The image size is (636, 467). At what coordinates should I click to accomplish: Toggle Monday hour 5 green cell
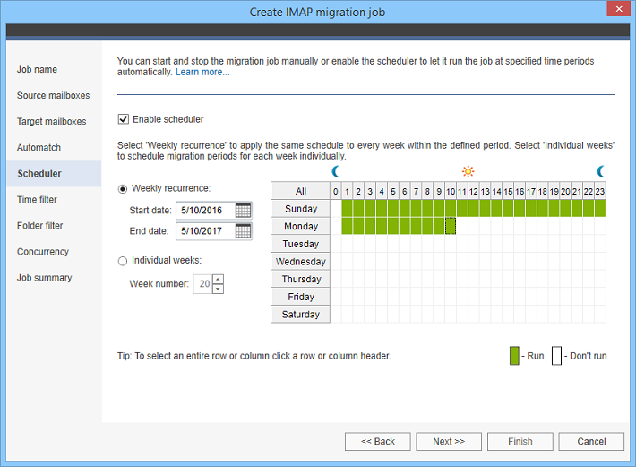393,226
